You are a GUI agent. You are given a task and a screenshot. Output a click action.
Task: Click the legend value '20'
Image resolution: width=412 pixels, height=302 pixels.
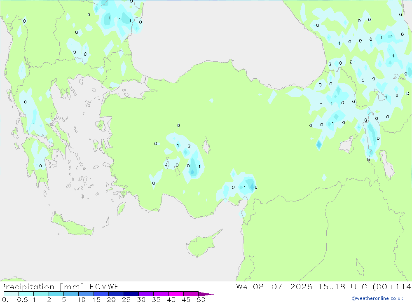click(111, 300)
